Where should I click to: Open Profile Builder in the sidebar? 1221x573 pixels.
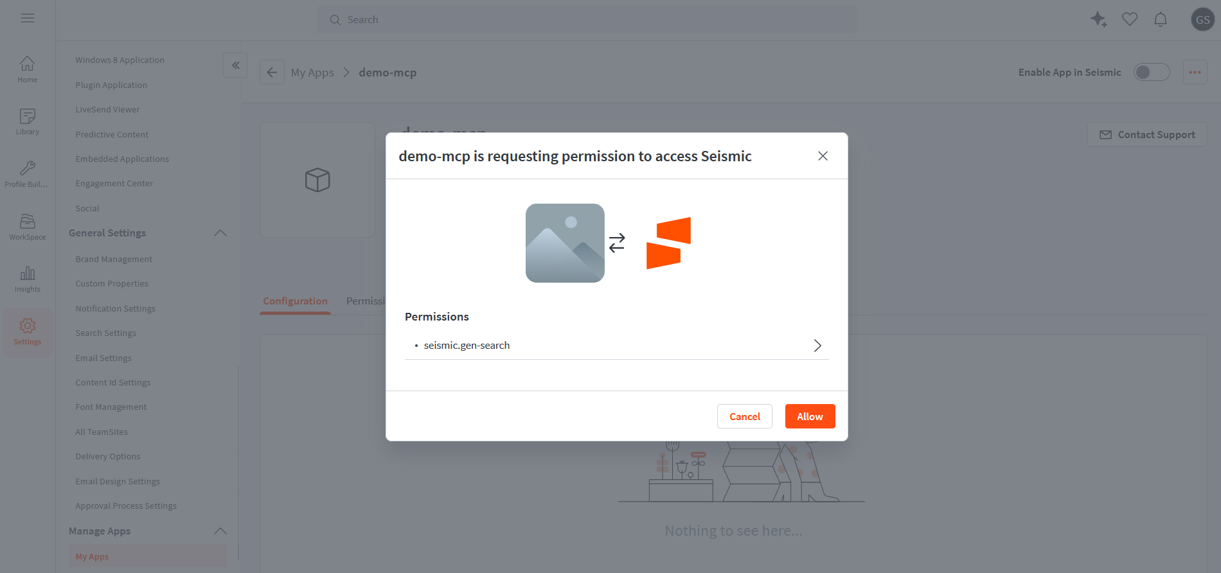tap(28, 174)
